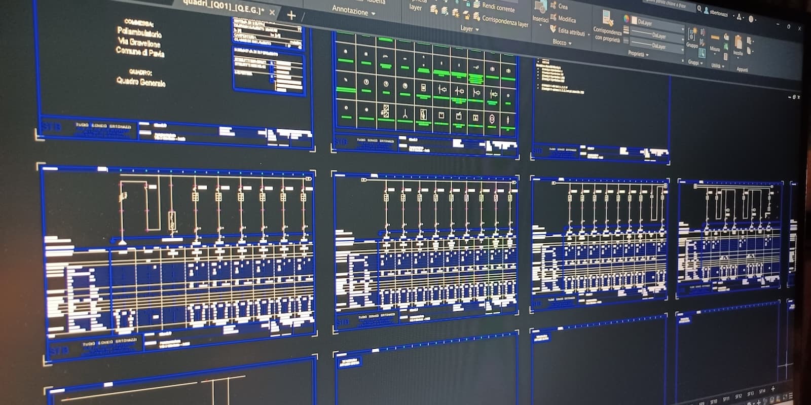Image resolution: width=811 pixels, height=405 pixels.
Task: Open the Edita attributi dropdown arrow
Action: (589, 35)
